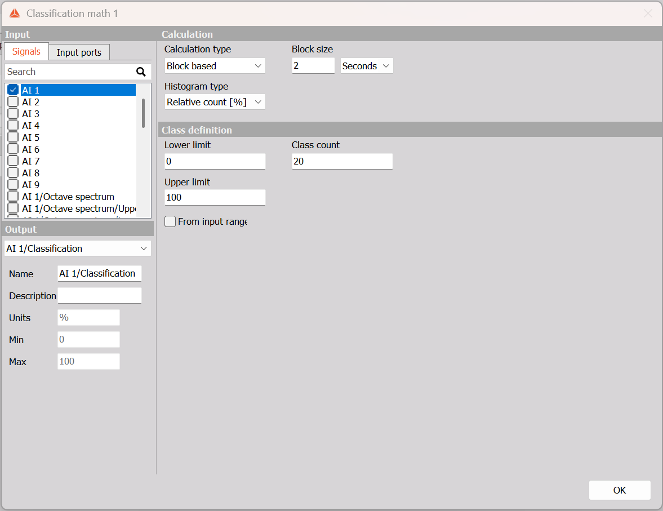This screenshot has height=511, width=663.
Task: Click the Units field showing %
Action: click(88, 318)
